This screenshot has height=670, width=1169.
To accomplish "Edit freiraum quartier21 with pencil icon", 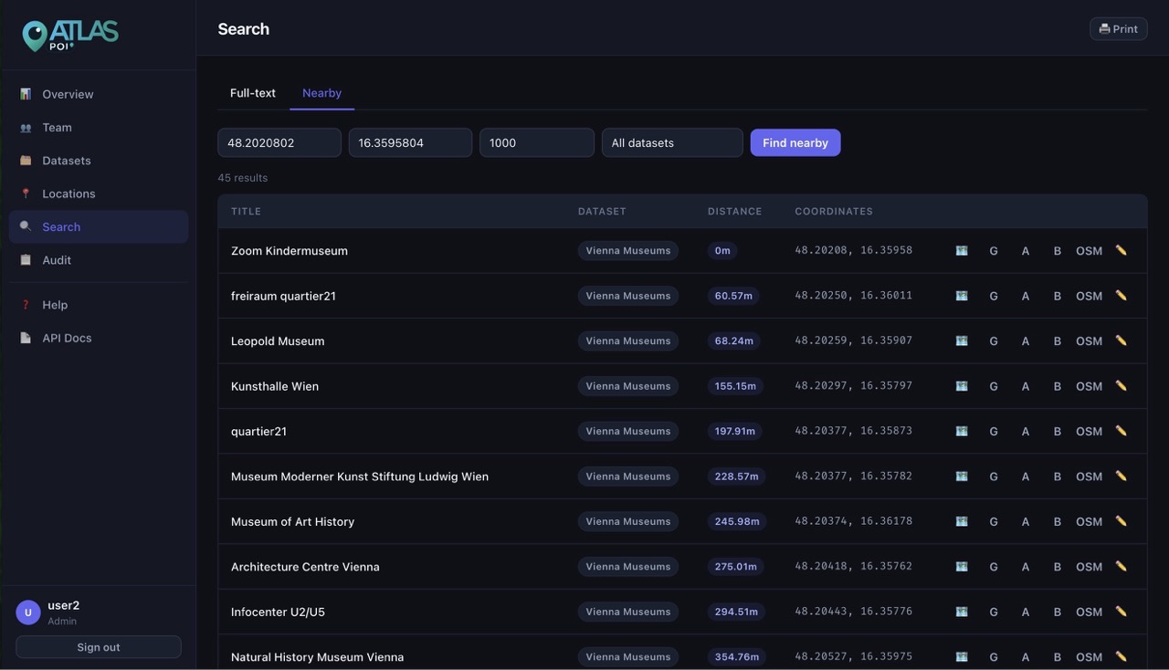I will (1121, 296).
